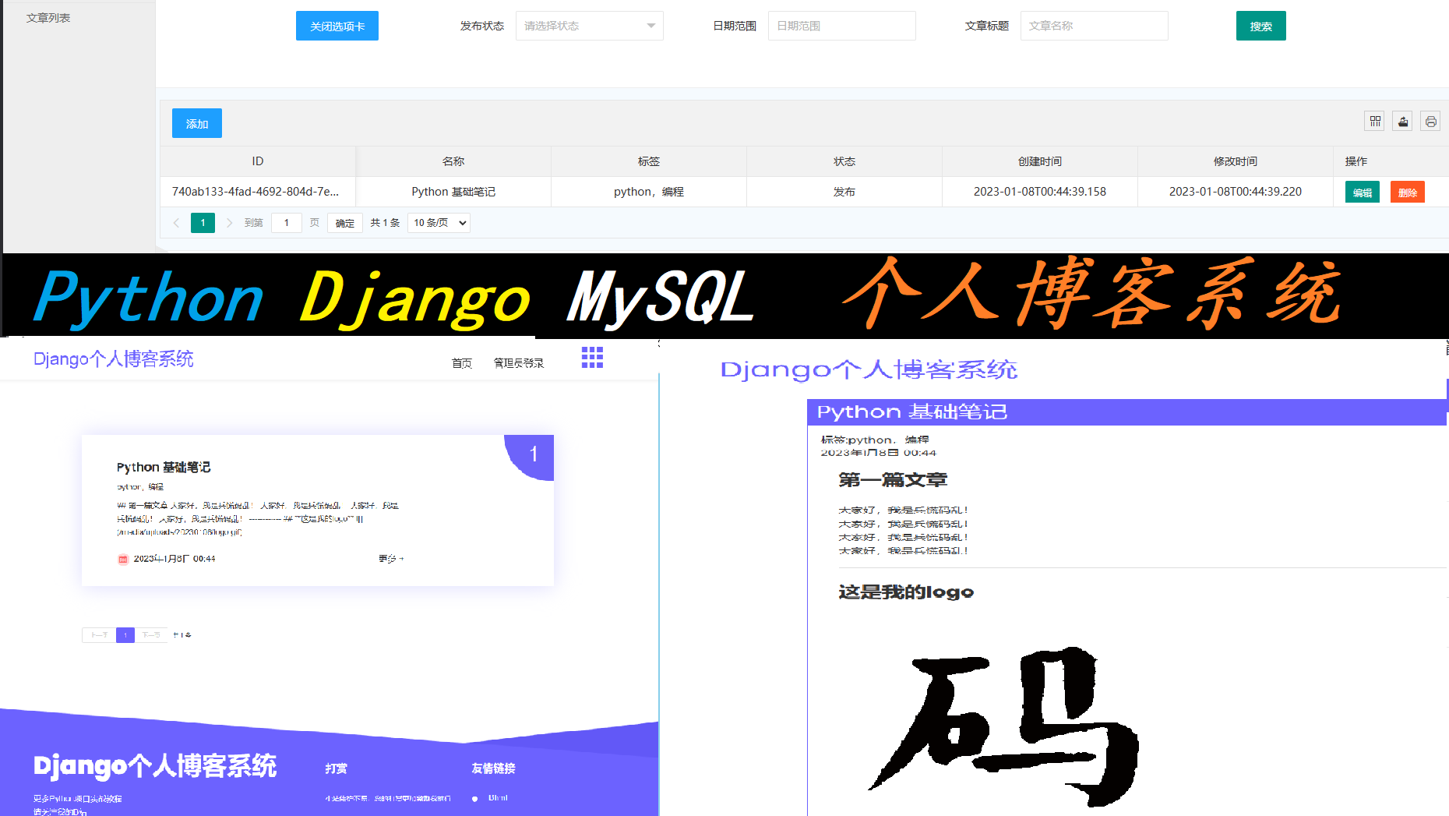Click the green 搜索 button

tap(1261, 26)
